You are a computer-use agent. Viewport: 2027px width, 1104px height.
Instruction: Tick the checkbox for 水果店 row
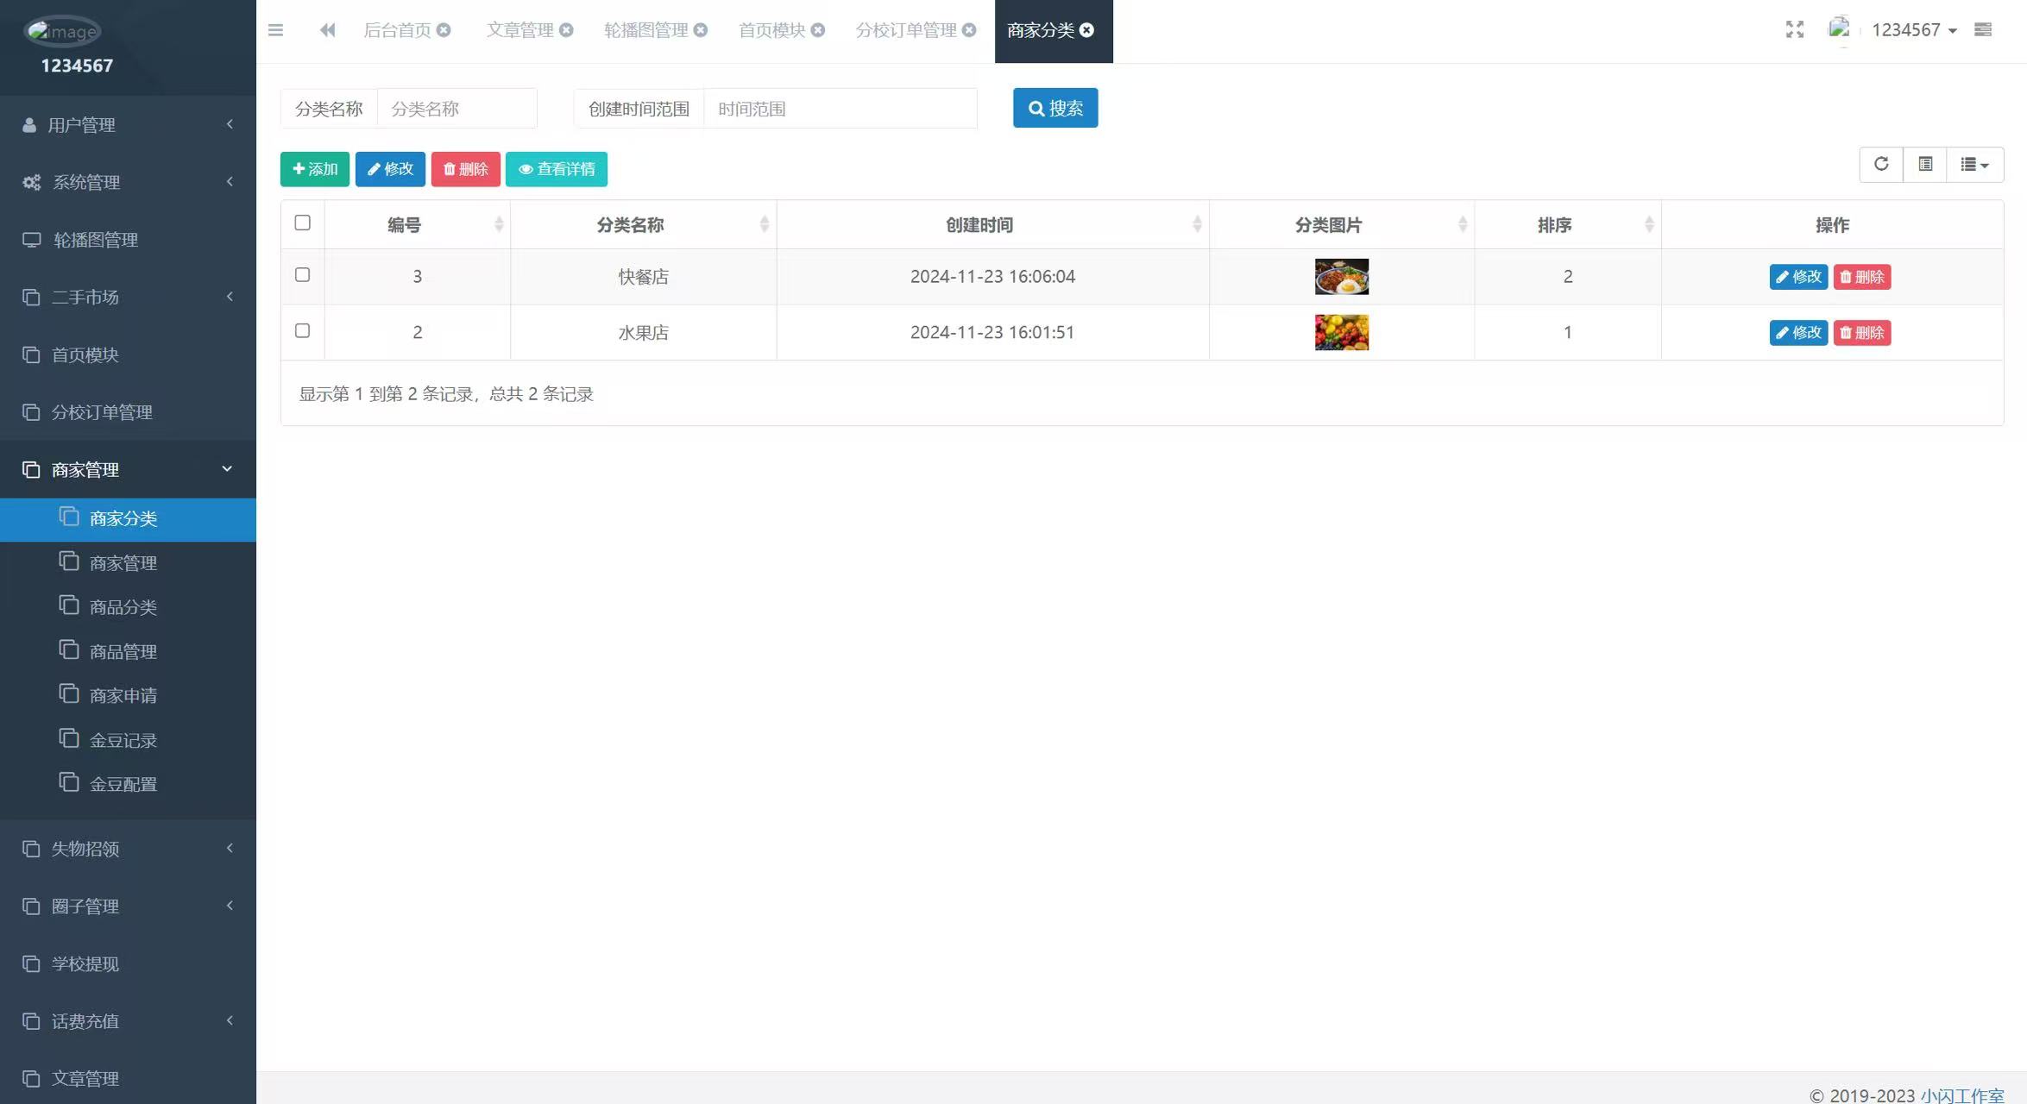click(302, 331)
